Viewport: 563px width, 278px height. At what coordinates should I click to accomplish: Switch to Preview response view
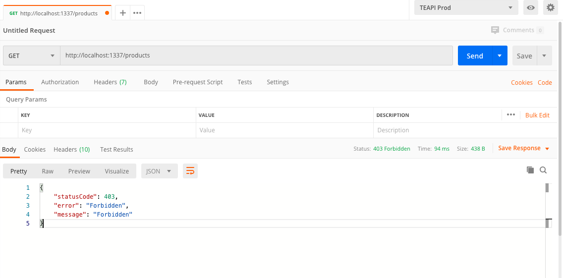coord(79,171)
